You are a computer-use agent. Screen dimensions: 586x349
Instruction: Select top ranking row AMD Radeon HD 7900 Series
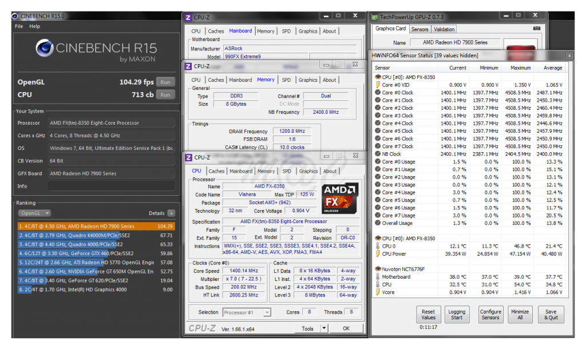coord(96,227)
